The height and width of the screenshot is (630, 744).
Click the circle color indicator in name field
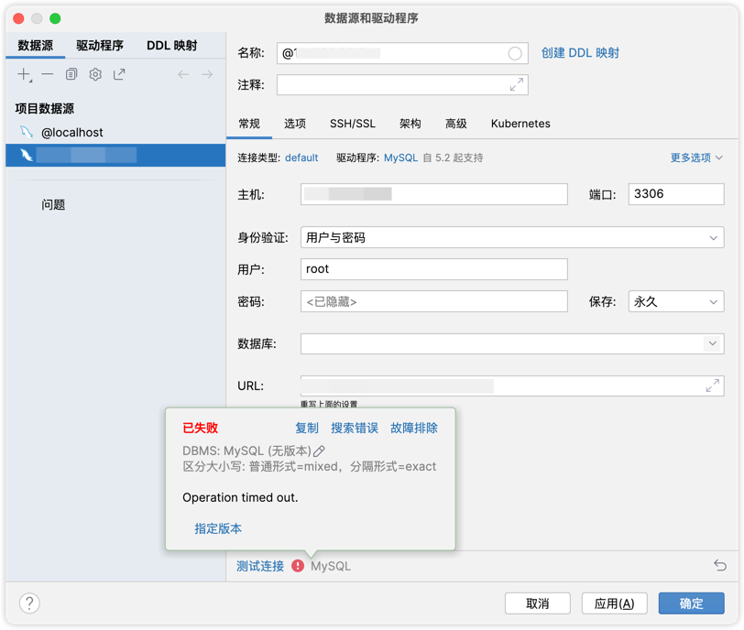click(515, 54)
